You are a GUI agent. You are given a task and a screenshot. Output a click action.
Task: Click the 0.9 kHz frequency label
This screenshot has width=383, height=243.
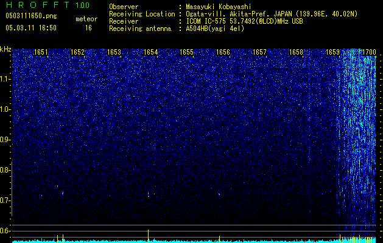(5, 140)
